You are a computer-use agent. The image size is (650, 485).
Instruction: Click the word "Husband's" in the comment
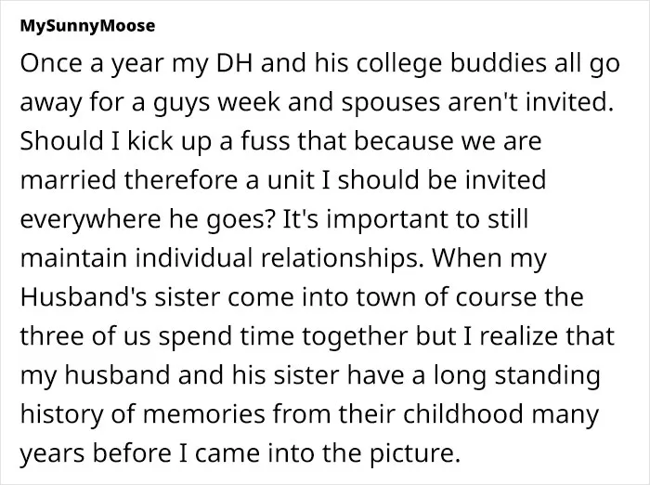pyautogui.click(x=84, y=297)
